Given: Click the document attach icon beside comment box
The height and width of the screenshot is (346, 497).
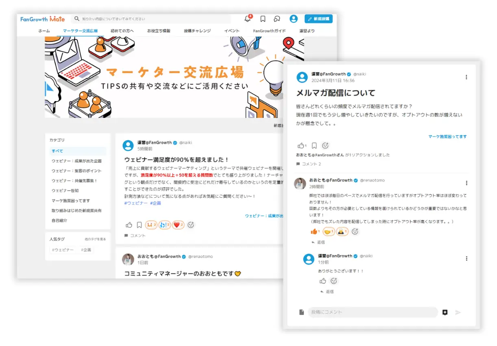Looking at the screenshot, I should click(301, 312).
